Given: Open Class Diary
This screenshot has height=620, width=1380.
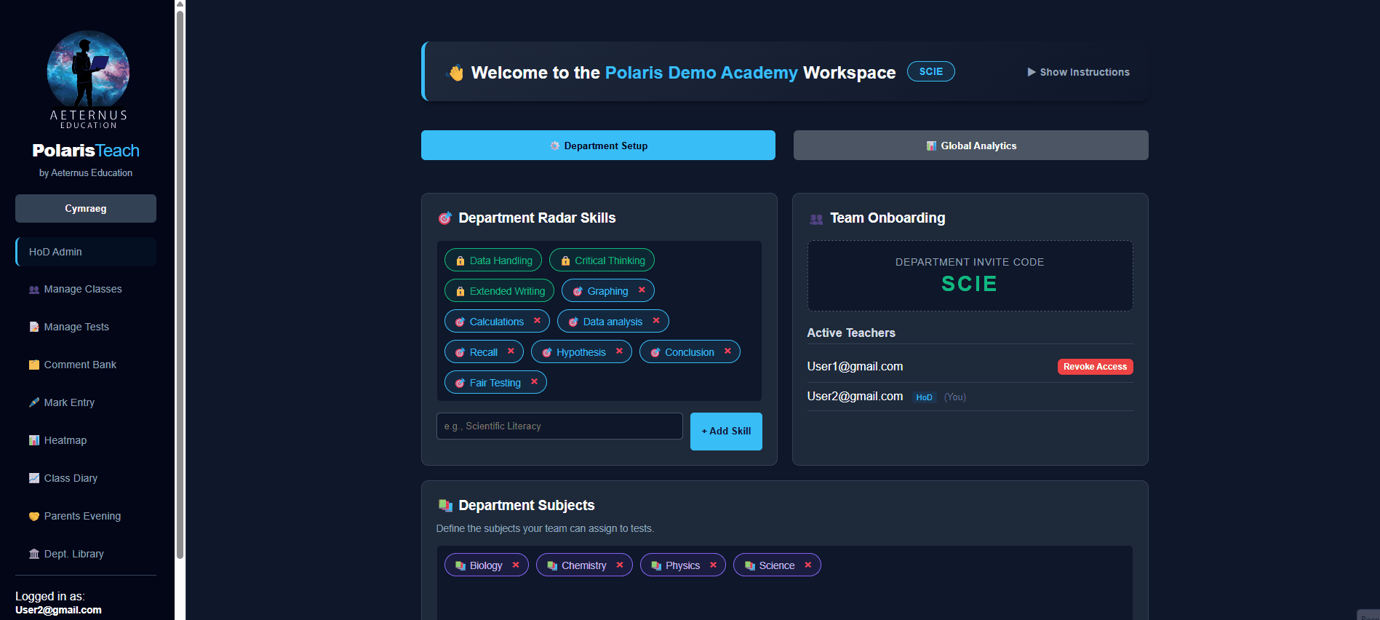Looking at the screenshot, I should (86, 478).
